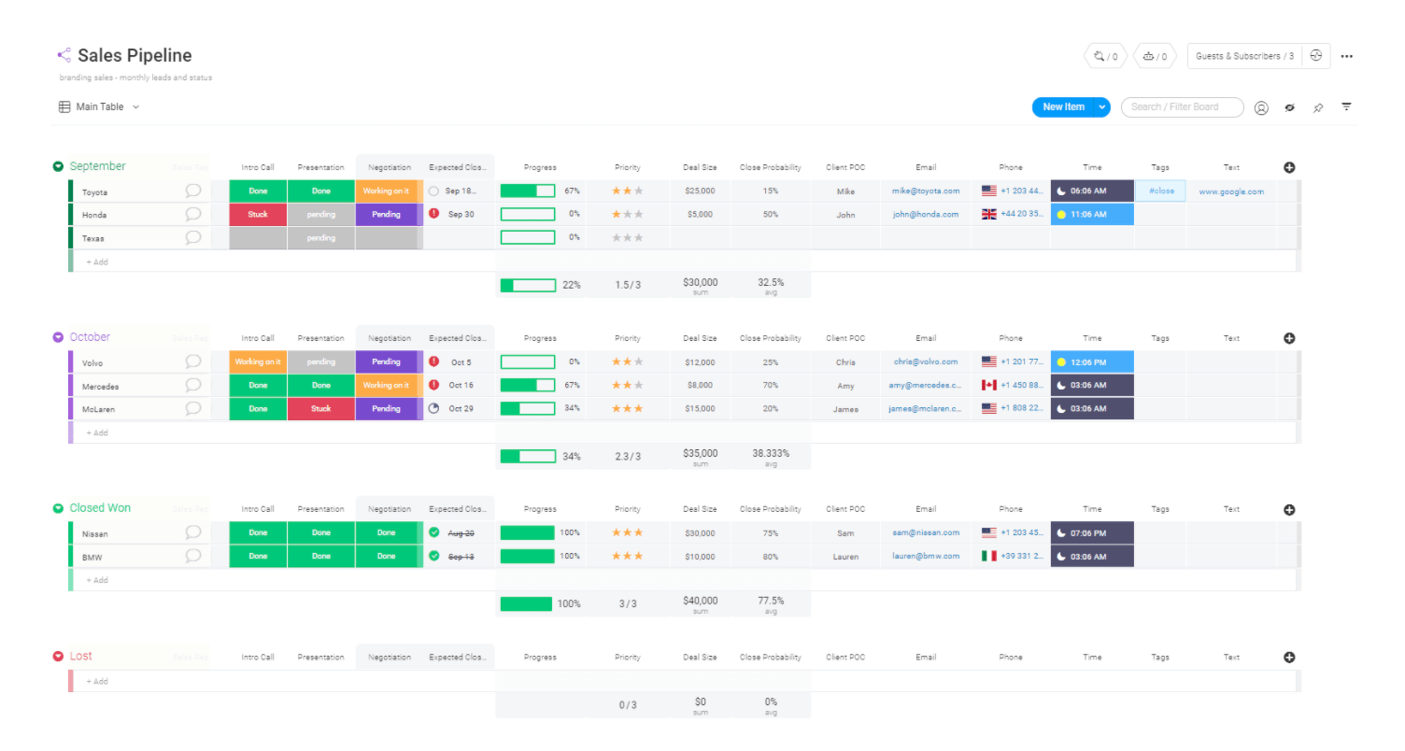Click the overdue red alert icon for Volvo
This screenshot has width=1405, height=751.
pos(433,361)
